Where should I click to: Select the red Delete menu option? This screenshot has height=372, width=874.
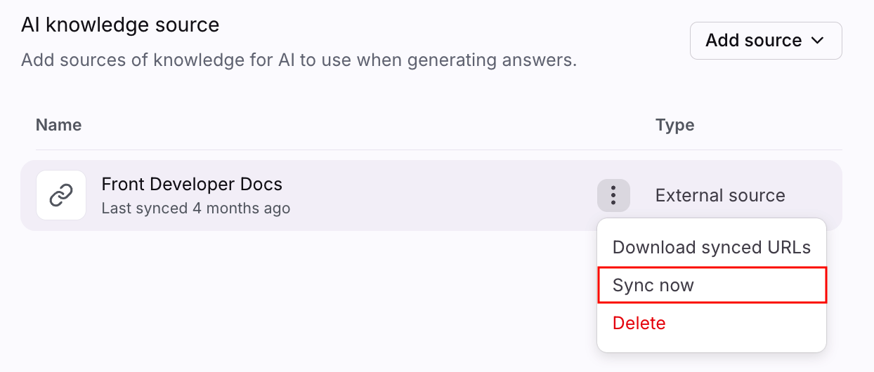point(639,323)
